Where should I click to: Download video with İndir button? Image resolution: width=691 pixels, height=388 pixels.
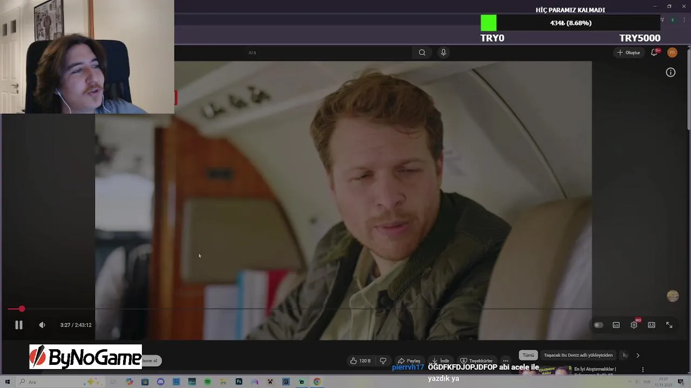[441, 361]
